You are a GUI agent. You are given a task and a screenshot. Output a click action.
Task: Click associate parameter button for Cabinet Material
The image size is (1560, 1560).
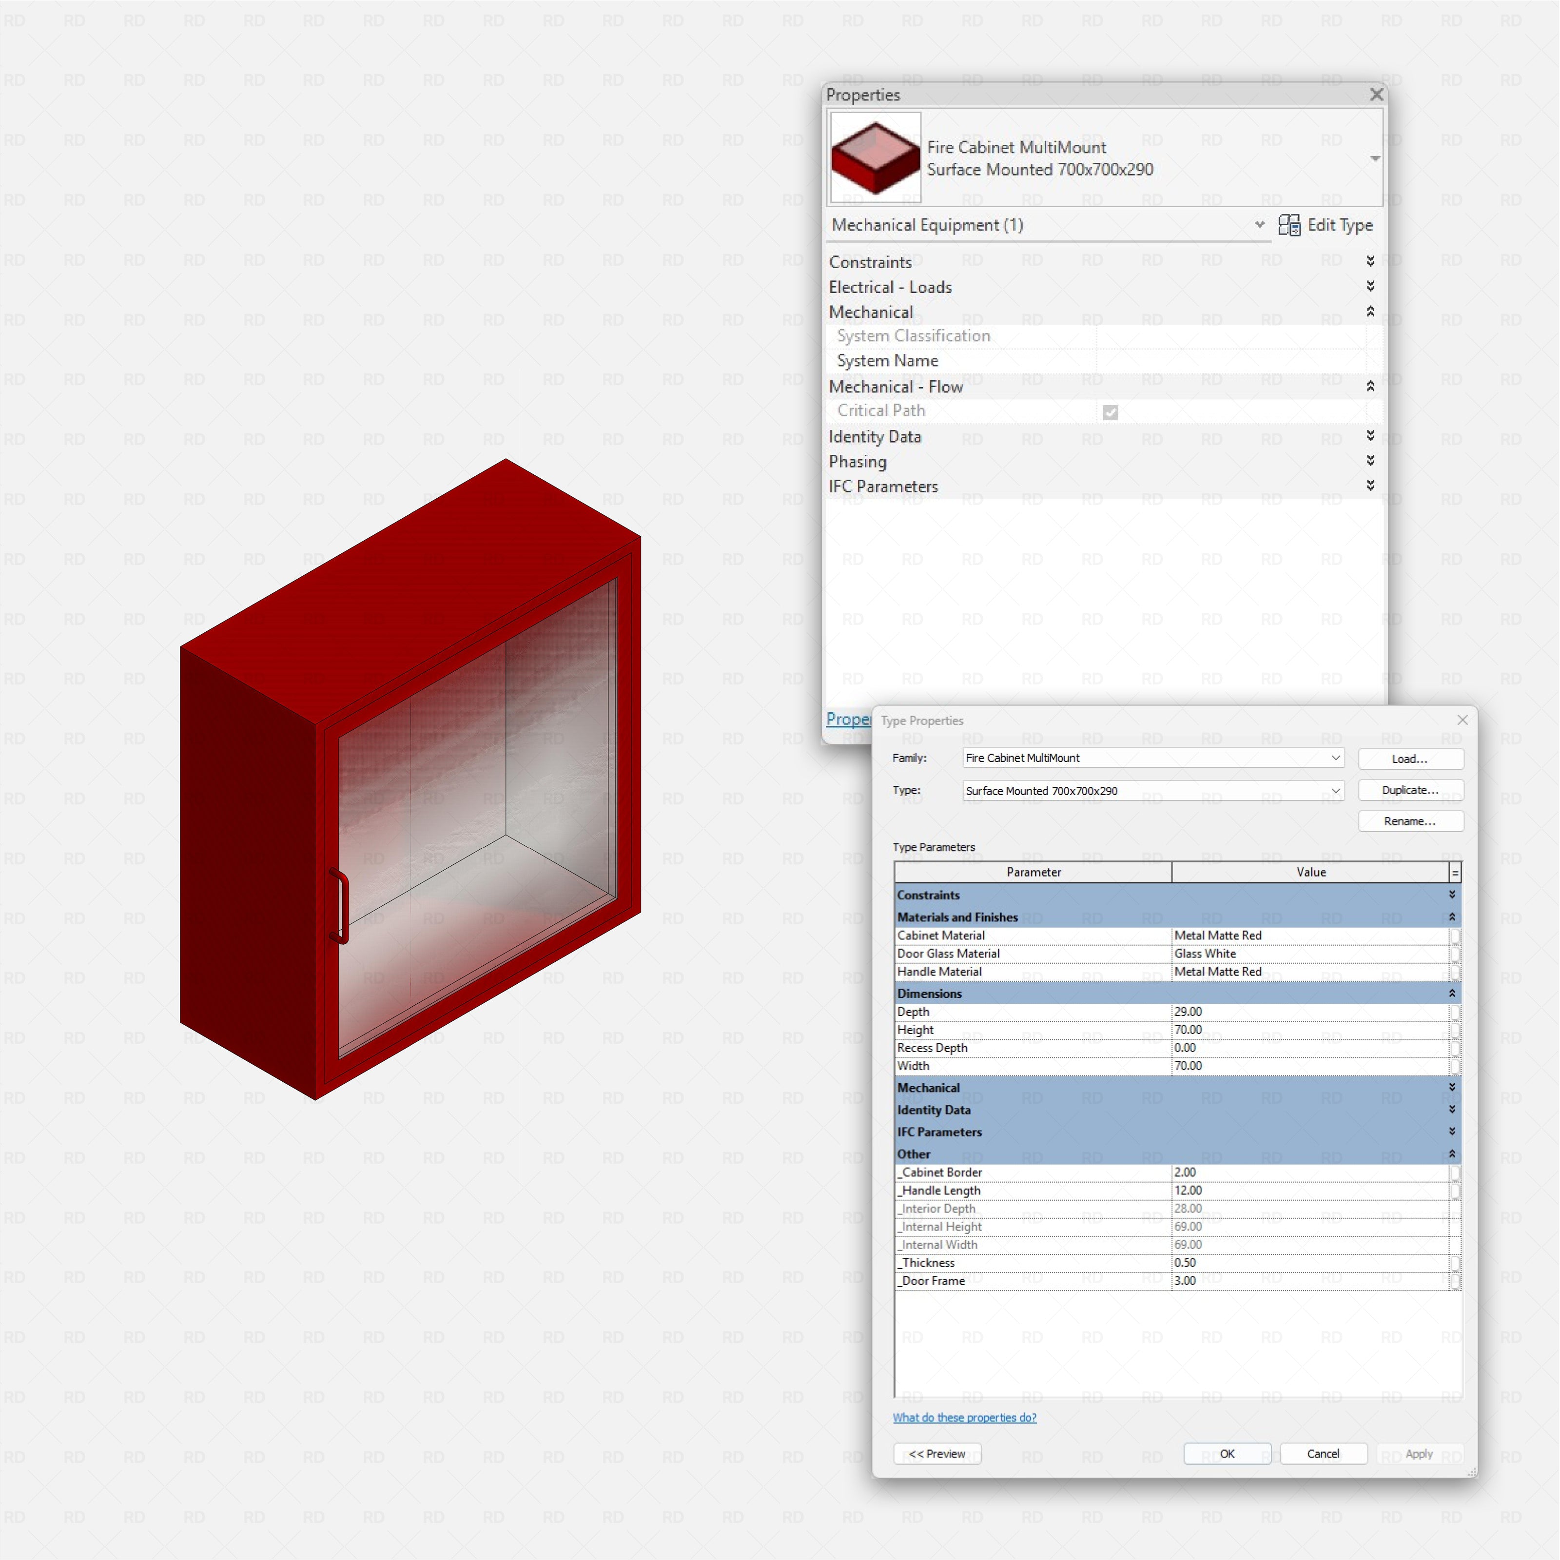1455,936
